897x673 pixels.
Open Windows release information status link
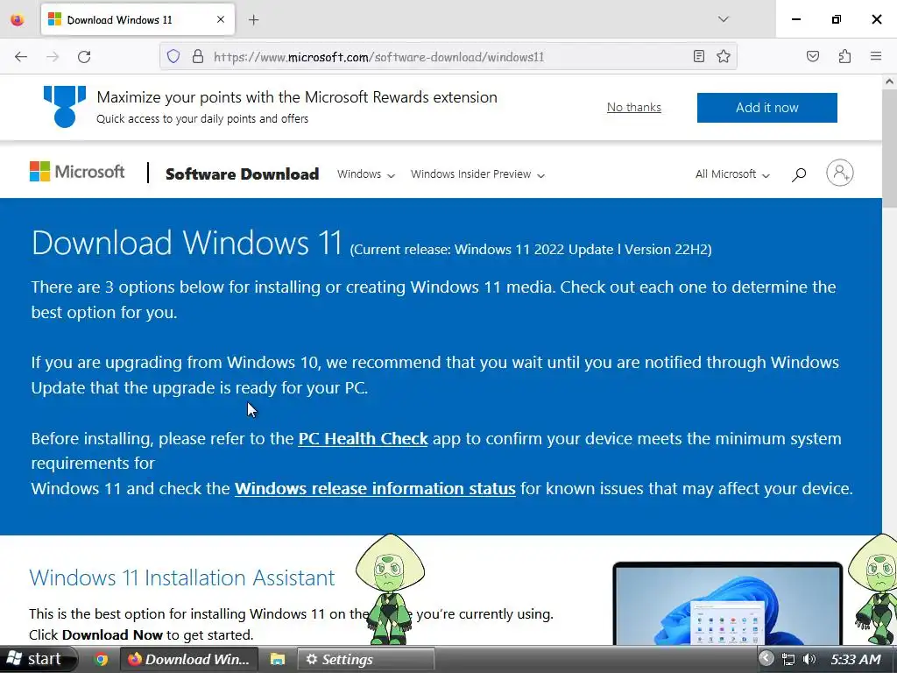click(375, 488)
